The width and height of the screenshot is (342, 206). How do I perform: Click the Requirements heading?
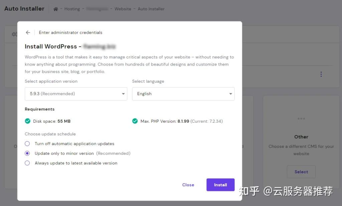[x=39, y=109]
